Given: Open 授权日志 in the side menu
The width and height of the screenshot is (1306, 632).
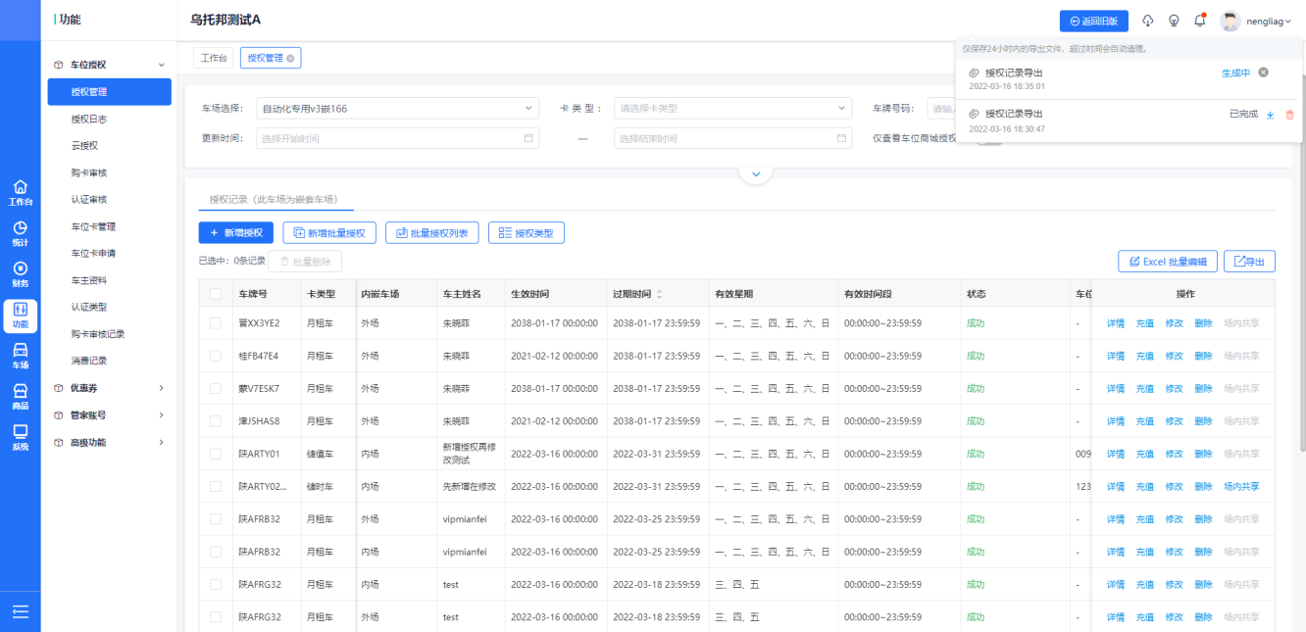Looking at the screenshot, I should [89, 119].
